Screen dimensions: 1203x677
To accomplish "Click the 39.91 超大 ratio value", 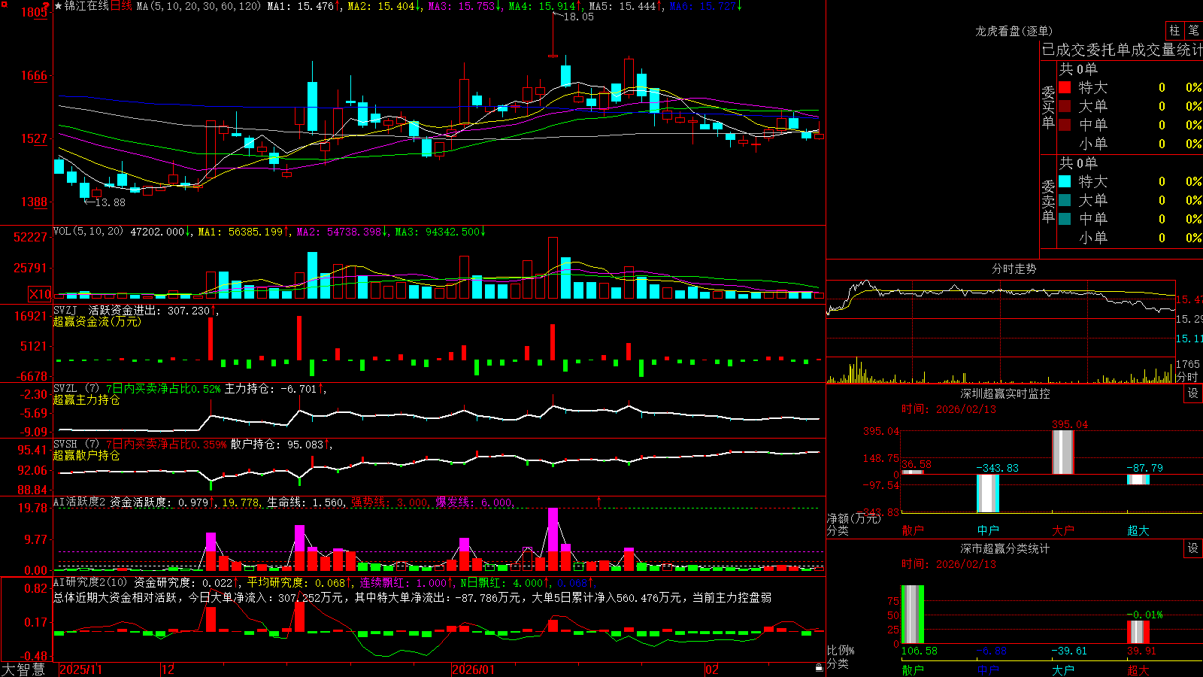I will point(1141,651).
